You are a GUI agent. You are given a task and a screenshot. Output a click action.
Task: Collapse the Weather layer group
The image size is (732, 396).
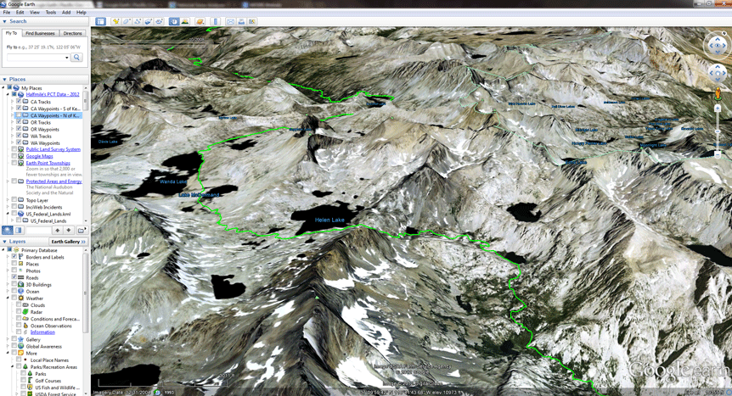tap(8, 298)
